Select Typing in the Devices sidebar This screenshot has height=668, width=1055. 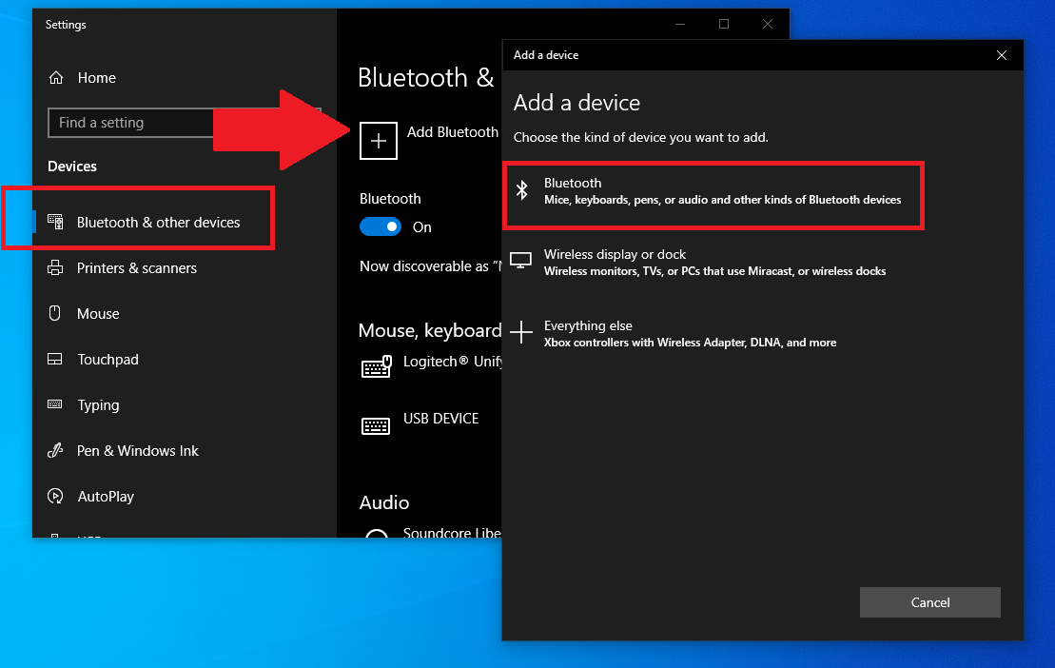98,404
